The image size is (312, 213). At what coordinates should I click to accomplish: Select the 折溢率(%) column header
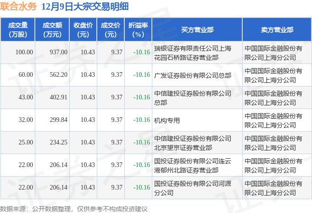click(x=138, y=29)
